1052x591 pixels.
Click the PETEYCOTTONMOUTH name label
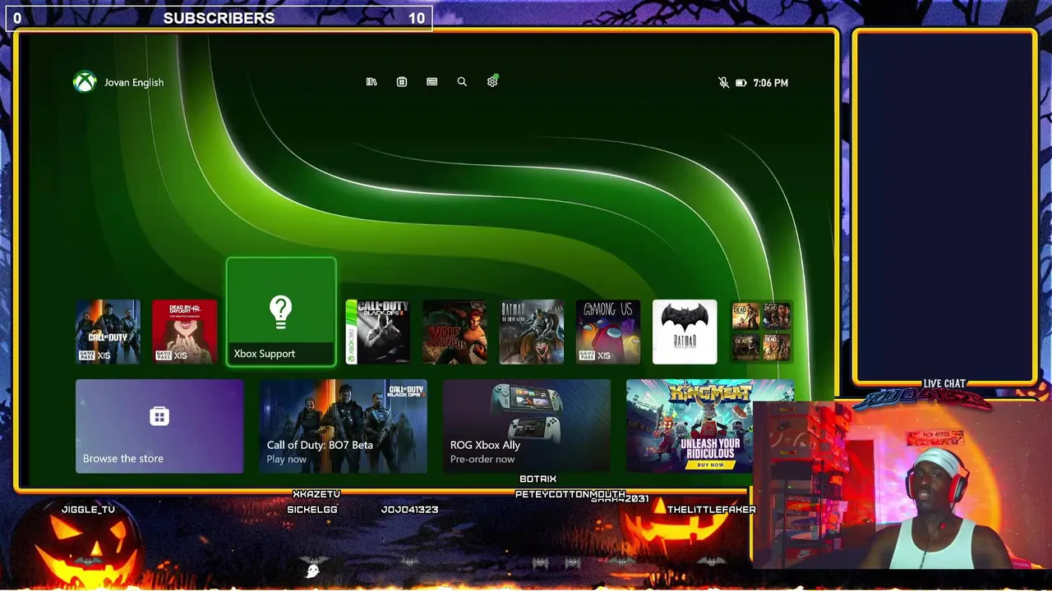[570, 494]
